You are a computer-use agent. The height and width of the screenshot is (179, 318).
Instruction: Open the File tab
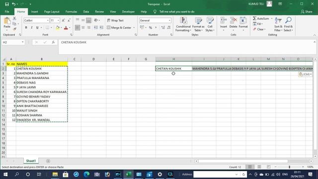click(7, 11)
